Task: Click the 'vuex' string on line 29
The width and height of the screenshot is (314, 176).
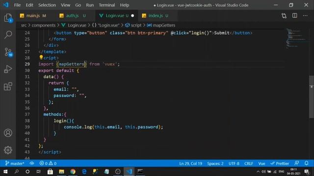Action: click(x=109, y=64)
